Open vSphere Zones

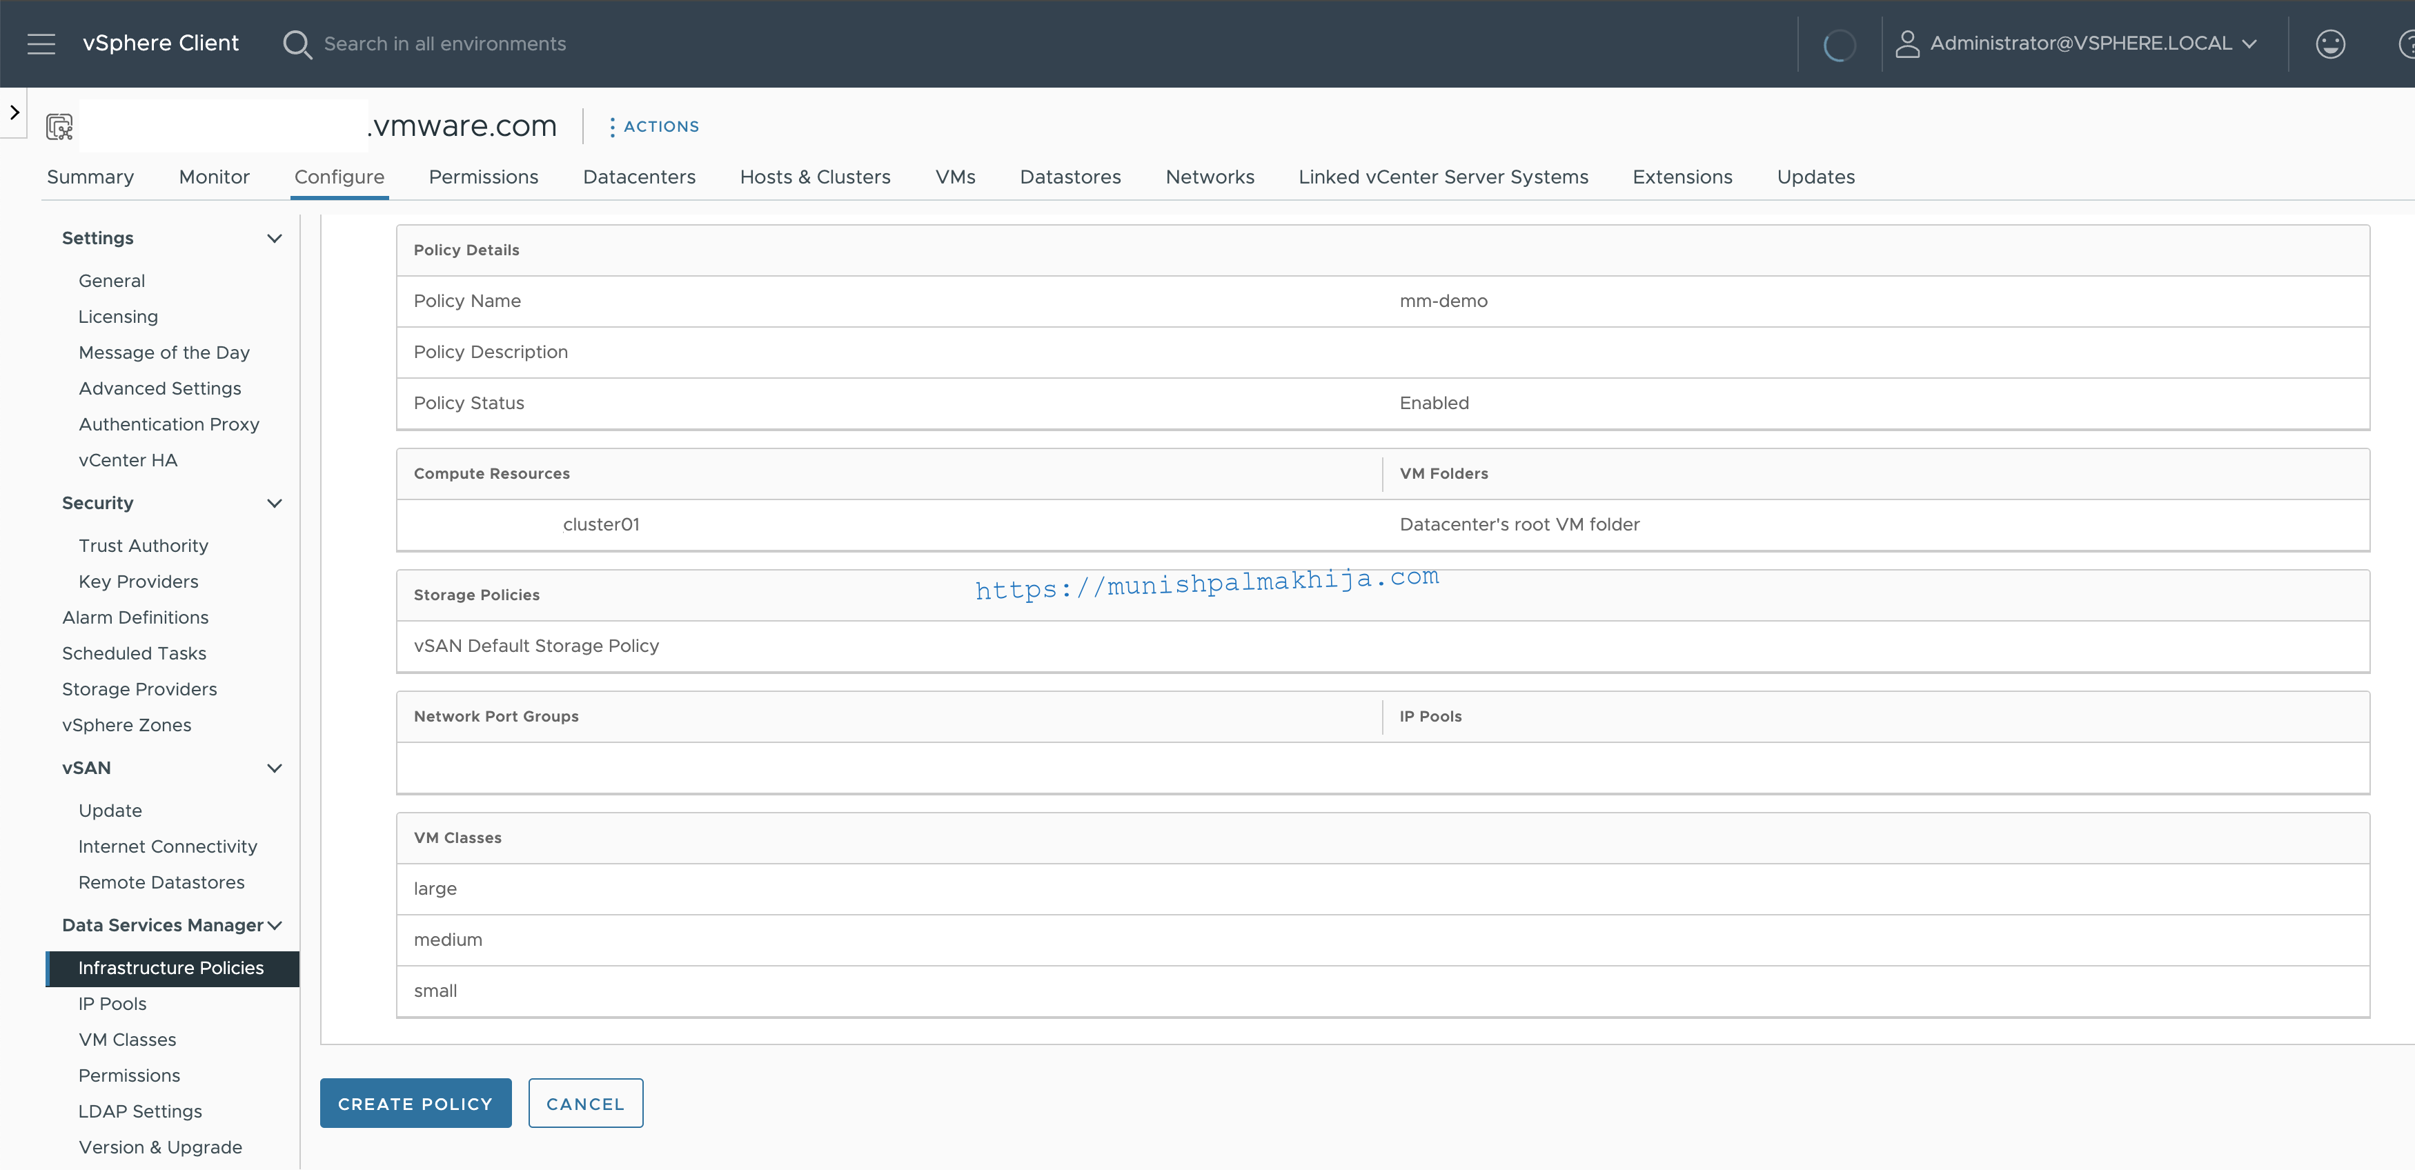coord(126,724)
